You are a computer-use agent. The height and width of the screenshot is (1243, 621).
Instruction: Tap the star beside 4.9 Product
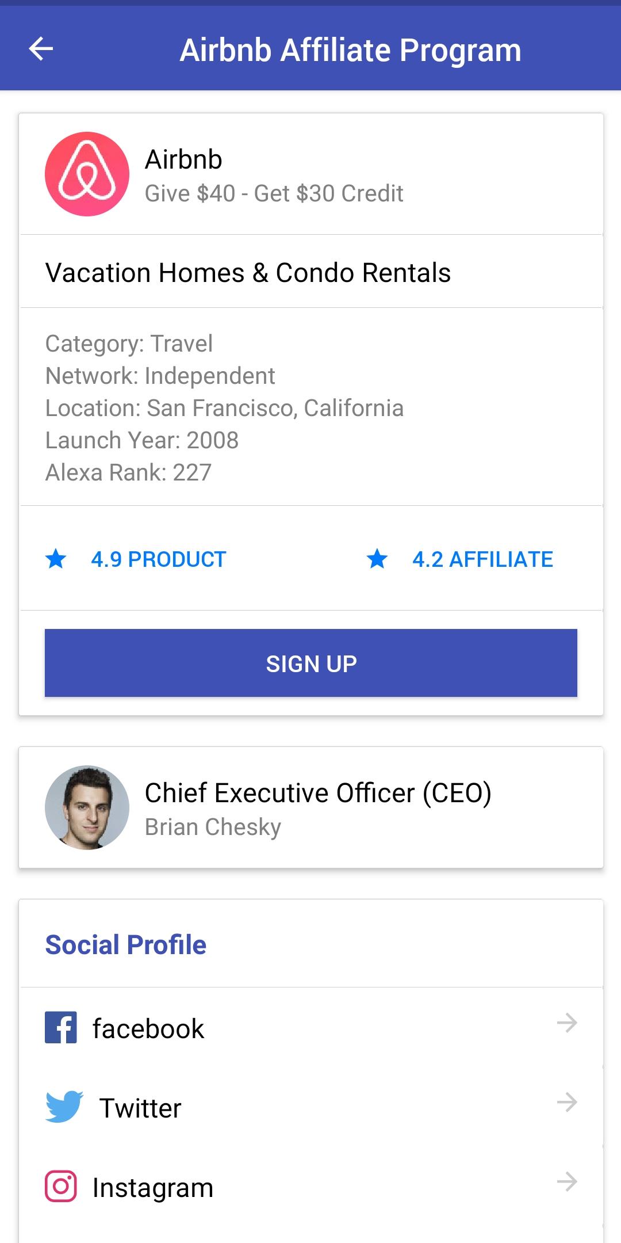[56, 559]
